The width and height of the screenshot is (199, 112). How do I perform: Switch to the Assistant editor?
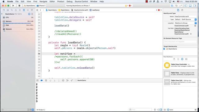click(x=176, y=6)
